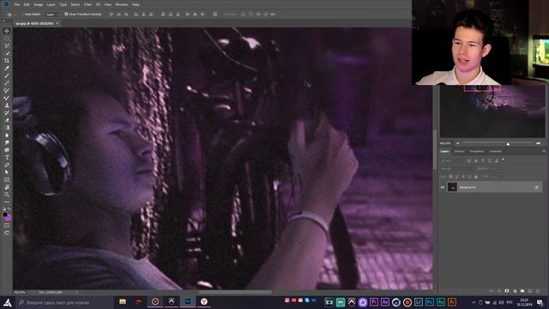Create a new layer icon
The width and height of the screenshot is (549, 309).
pyautogui.click(x=530, y=291)
